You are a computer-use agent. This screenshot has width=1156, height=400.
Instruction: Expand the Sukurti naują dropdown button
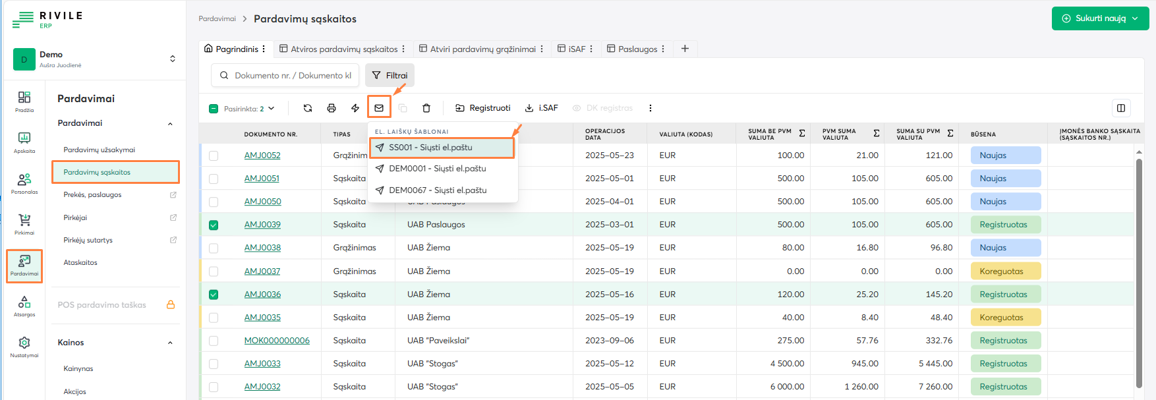tap(1100, 18)
